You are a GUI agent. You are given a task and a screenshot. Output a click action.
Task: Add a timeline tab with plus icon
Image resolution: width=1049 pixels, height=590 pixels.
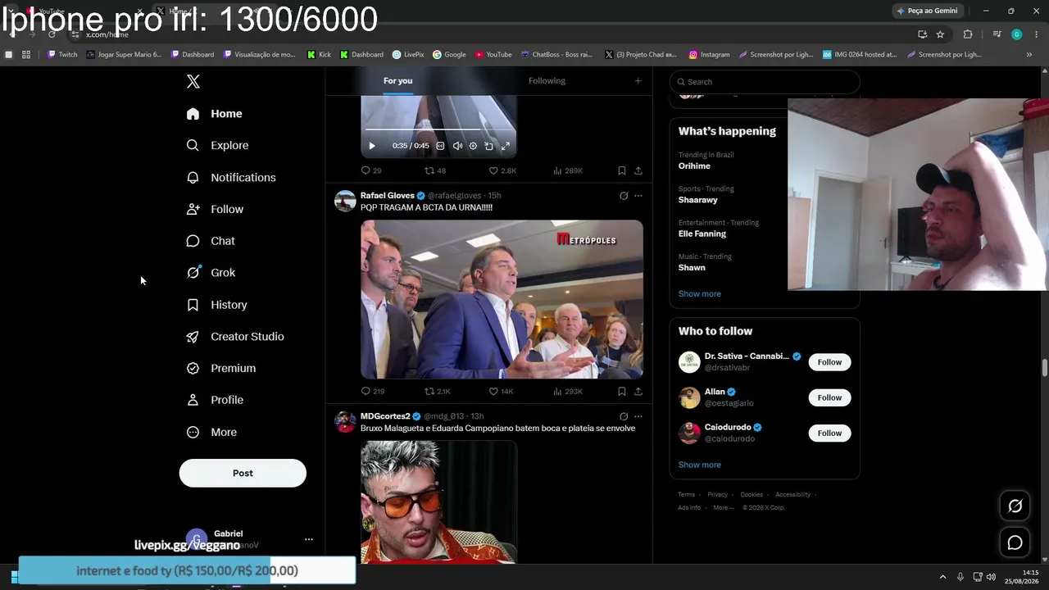(x=638, y=80)
